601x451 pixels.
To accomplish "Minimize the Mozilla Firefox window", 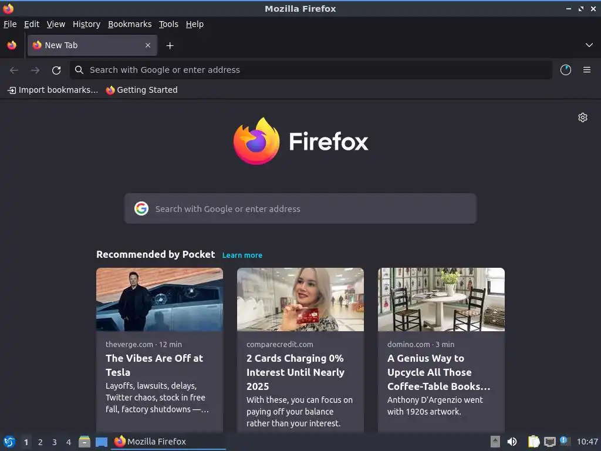I will (x=569, y=8).
